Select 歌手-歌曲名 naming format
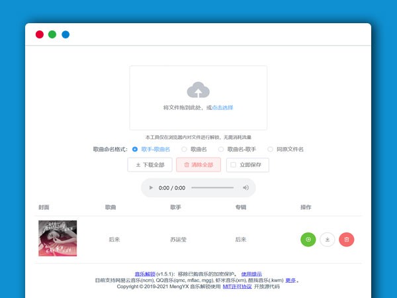 click(136, 149)
